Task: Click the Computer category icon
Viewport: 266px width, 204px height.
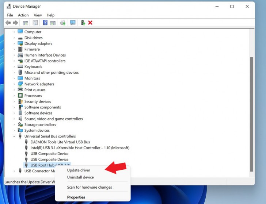Action: [x=20, y=32]
